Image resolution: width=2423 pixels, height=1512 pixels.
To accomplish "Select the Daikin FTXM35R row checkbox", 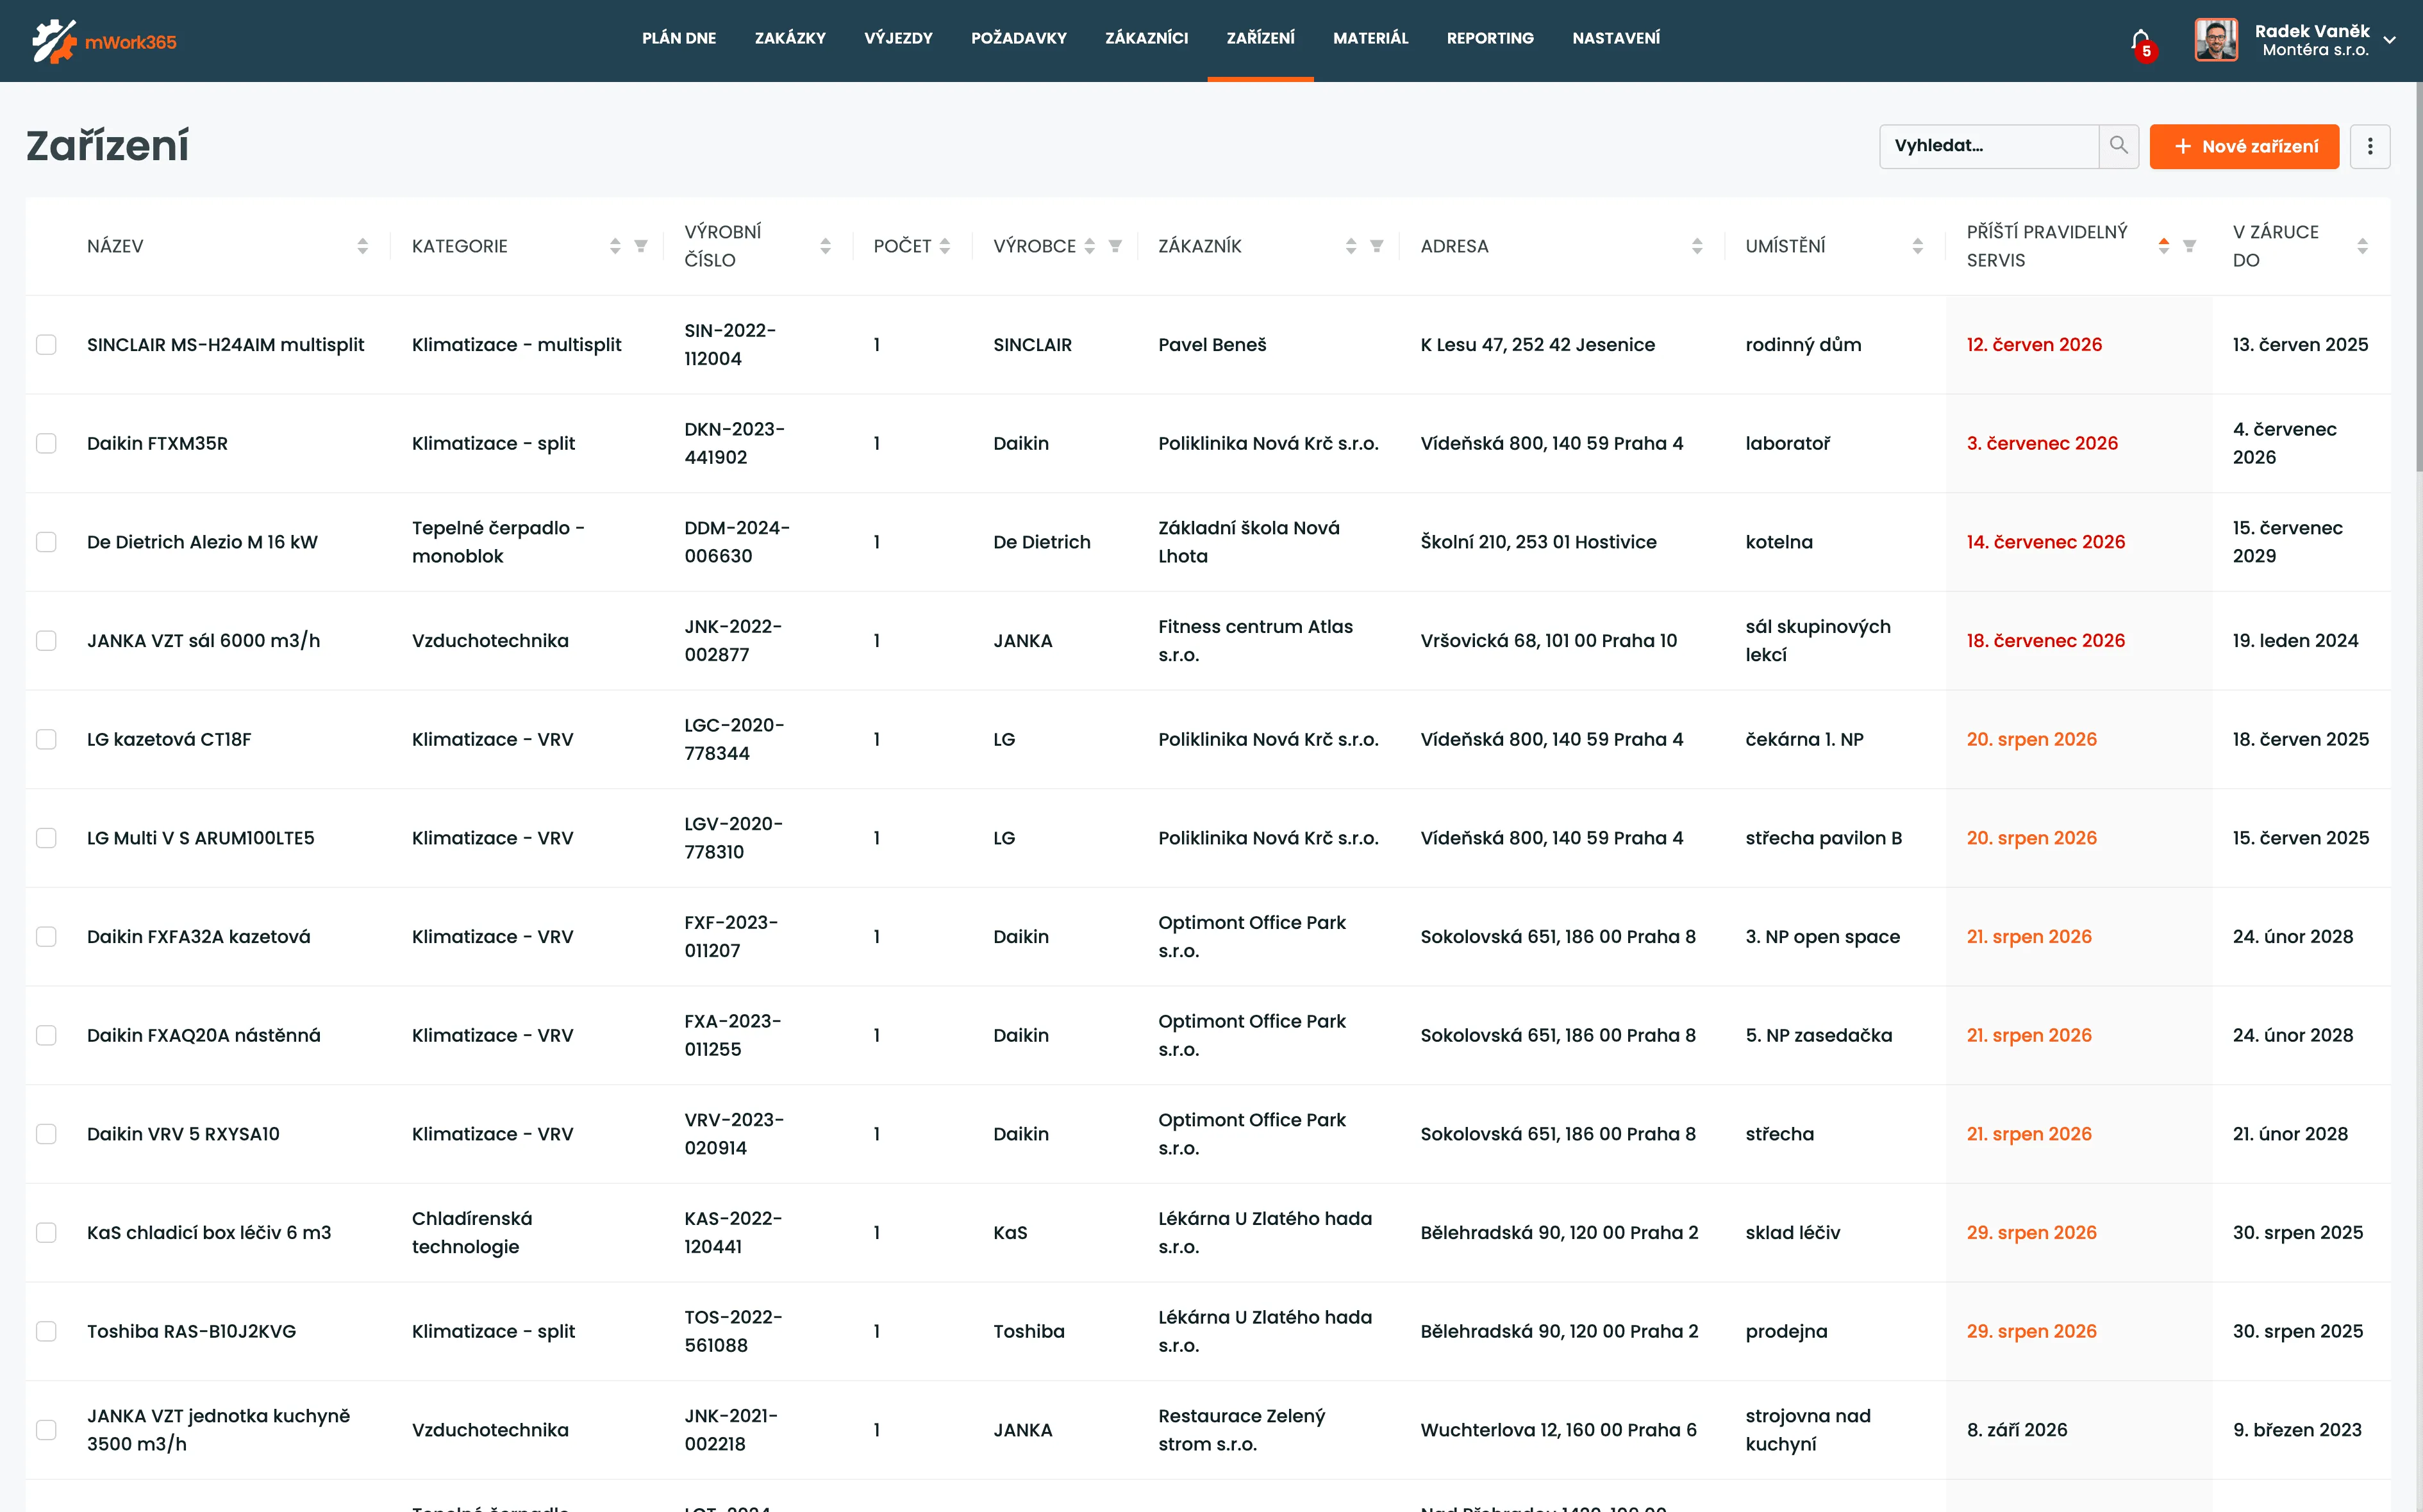I will click(46, 444).
